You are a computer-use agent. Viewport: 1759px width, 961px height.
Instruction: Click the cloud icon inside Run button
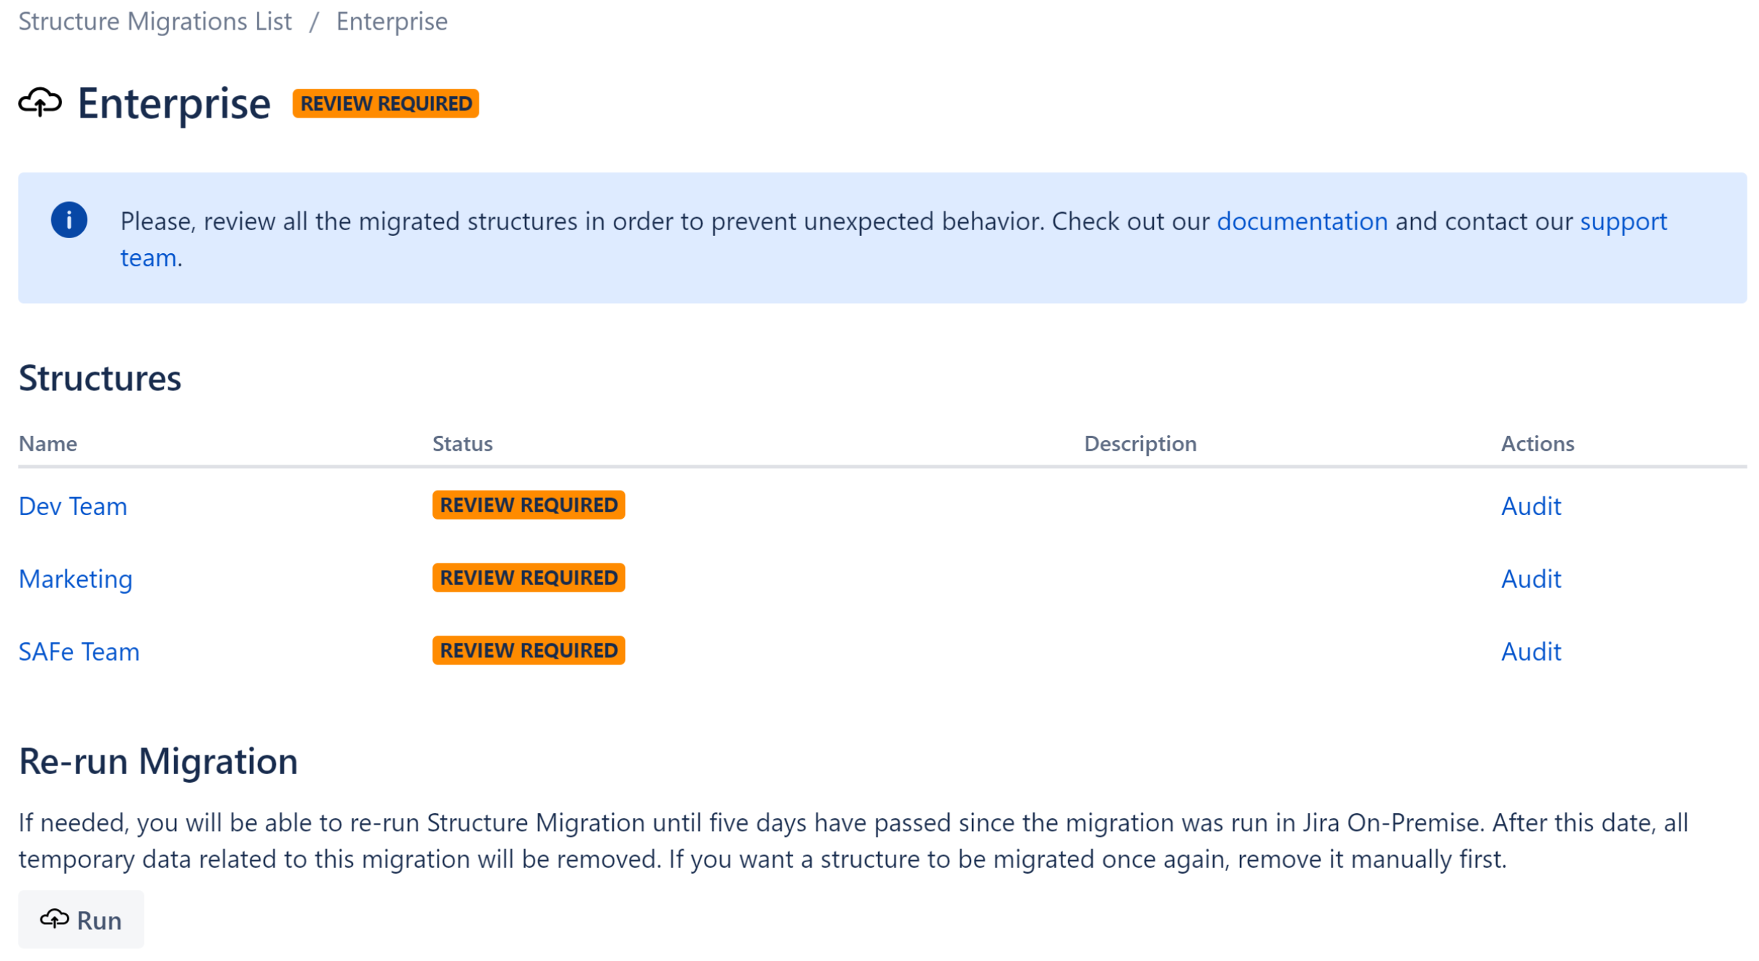(x=55, y=920)
